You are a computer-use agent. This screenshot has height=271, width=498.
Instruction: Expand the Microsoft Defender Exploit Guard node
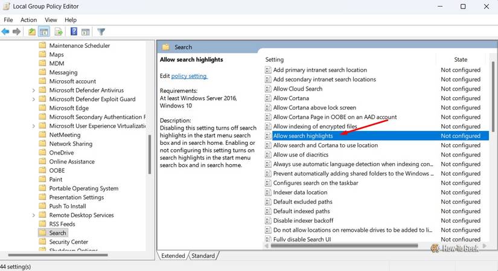point(34,99)
